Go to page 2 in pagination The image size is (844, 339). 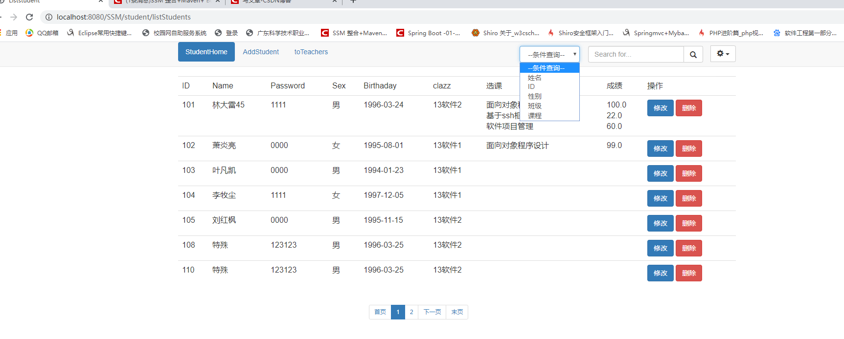pyautogui.click(x=411, y=312)
